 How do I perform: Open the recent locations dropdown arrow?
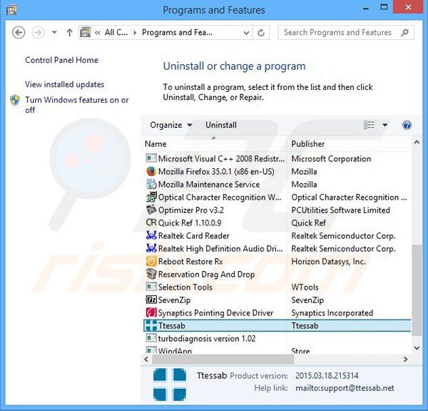[54, 33]
